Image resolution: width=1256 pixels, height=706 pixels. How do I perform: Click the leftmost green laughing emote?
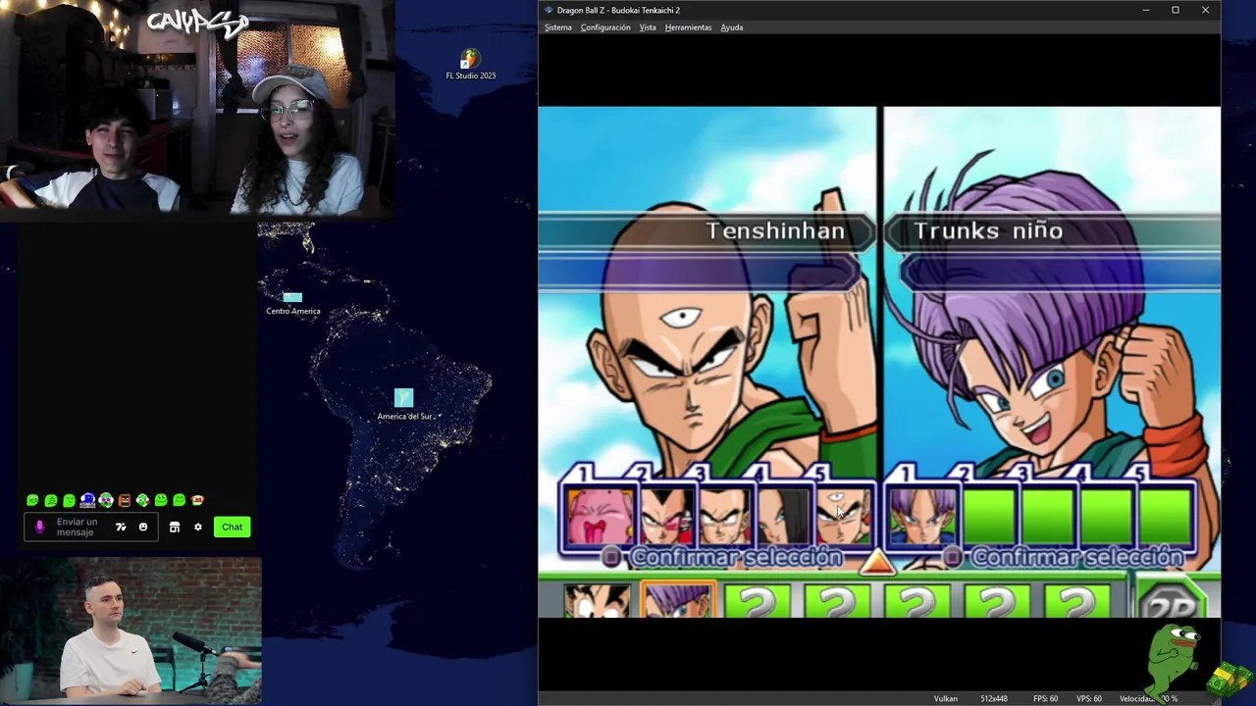click(x=32, y=500)
